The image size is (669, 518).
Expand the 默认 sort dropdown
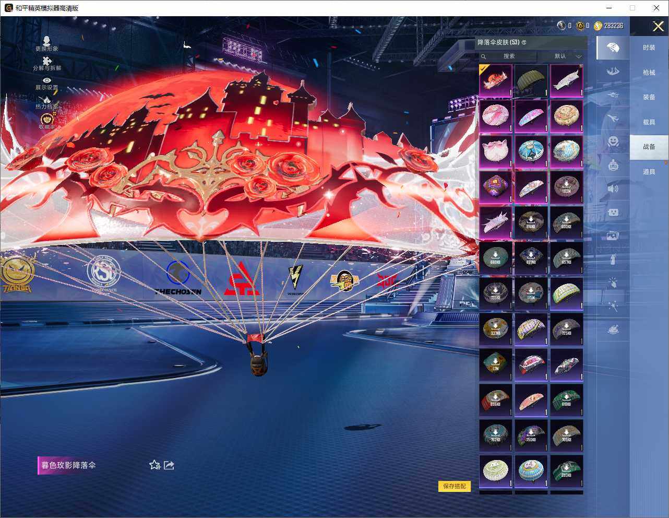pyautogui.click(x=567, y=56)
